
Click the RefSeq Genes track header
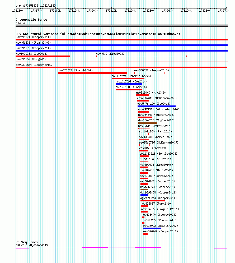(27, 242)
